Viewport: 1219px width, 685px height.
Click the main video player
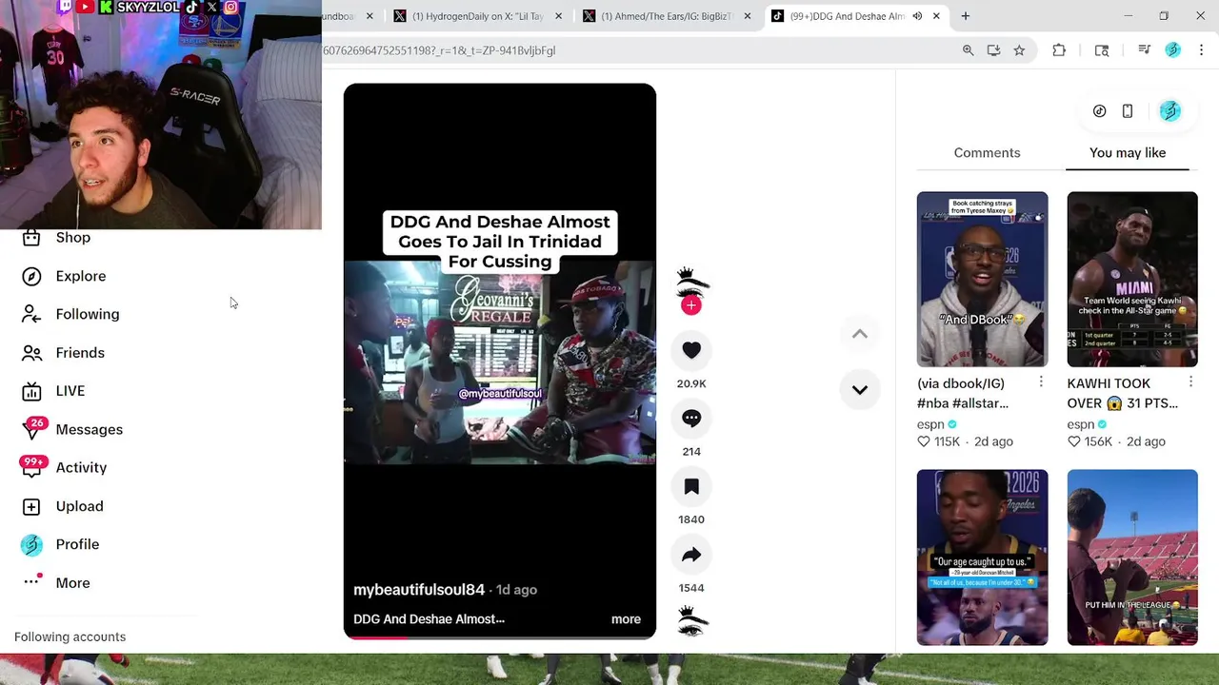pos(499,361)
